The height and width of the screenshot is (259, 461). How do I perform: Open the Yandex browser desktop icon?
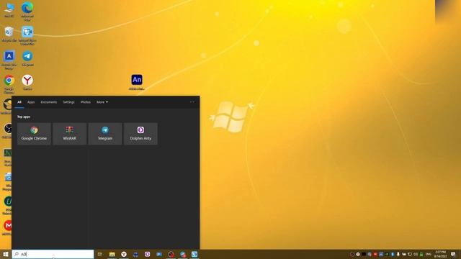[x=27, y=82]
